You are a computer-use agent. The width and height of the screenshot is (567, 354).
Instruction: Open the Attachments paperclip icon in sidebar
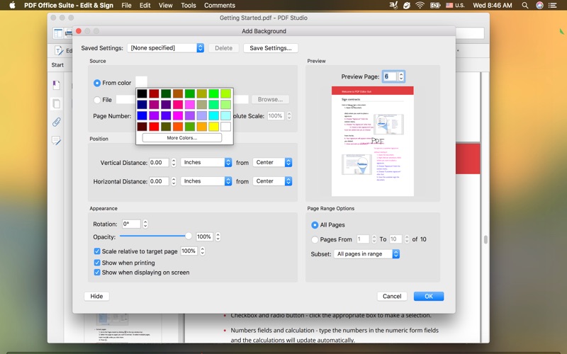(x=57, y=122)
